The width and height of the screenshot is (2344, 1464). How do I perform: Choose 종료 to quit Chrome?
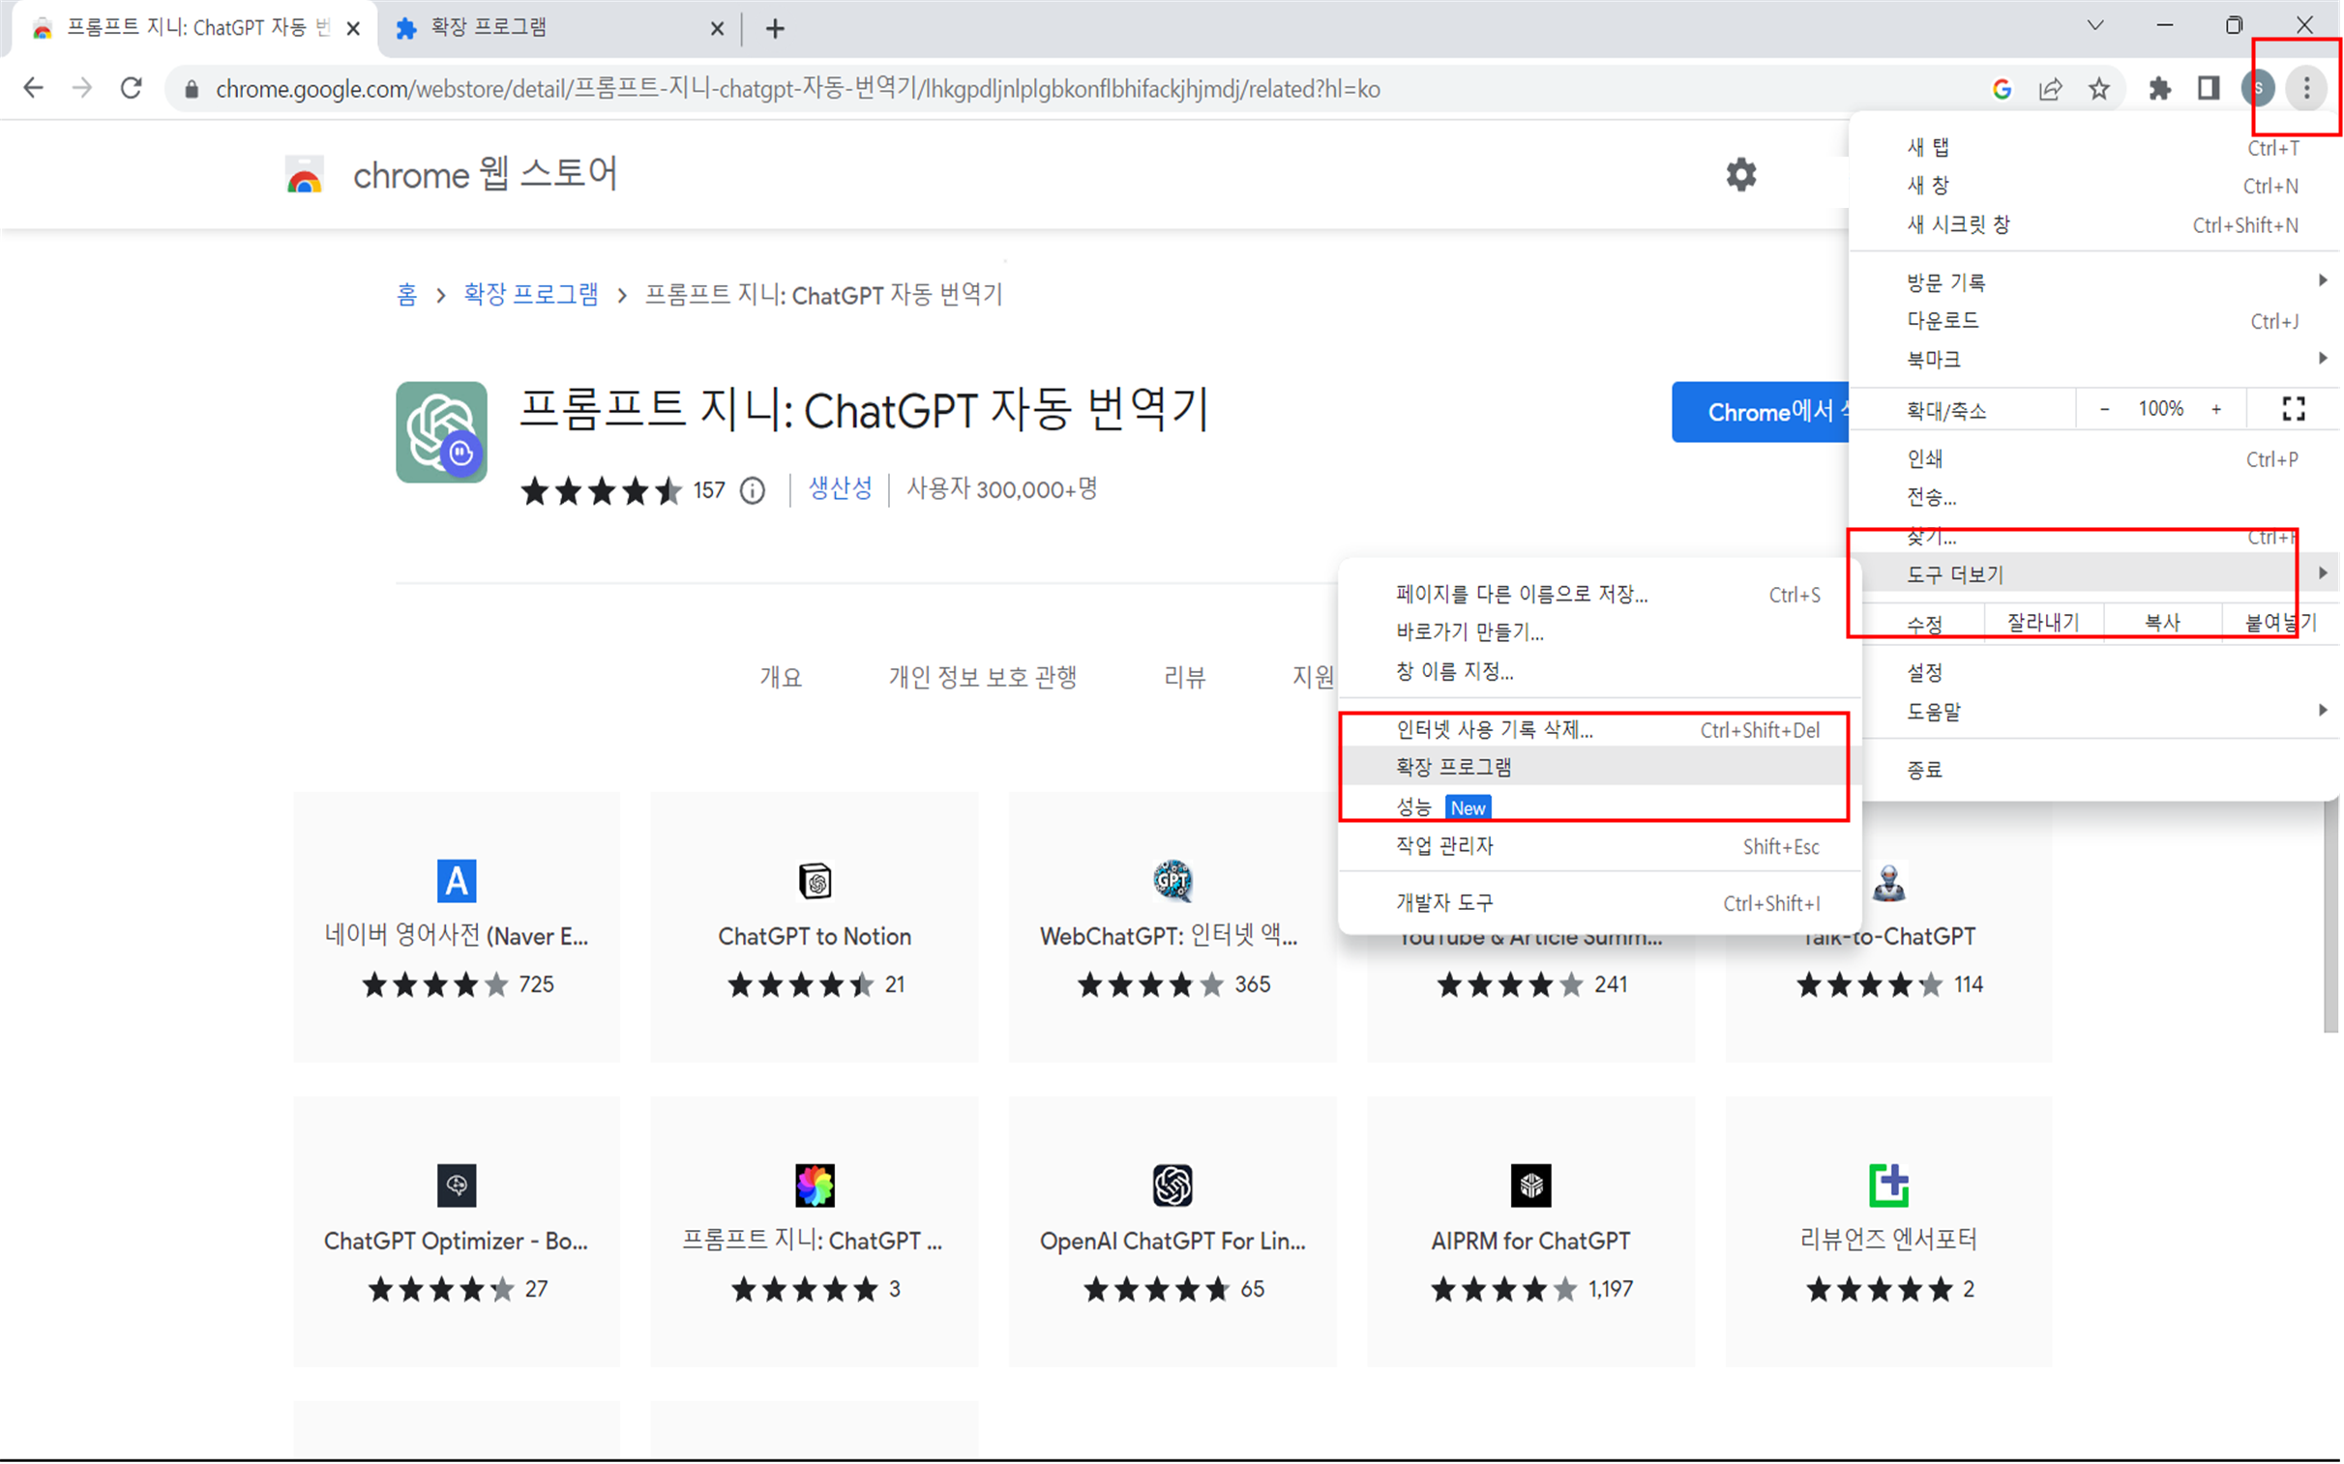click(x=2093, y=770)
